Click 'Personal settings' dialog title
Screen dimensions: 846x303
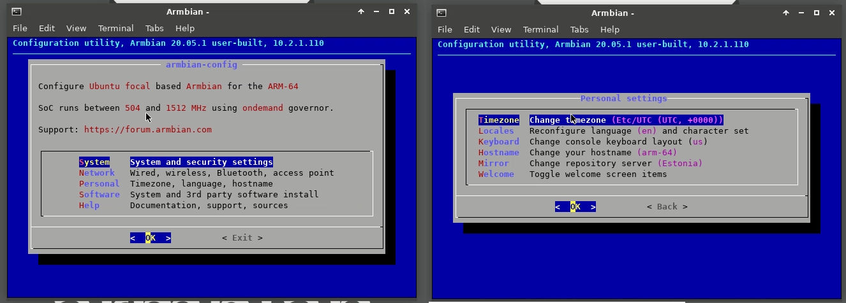pos(624,98)
